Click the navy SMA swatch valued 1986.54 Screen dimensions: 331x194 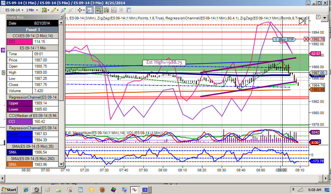pos(20,152)
